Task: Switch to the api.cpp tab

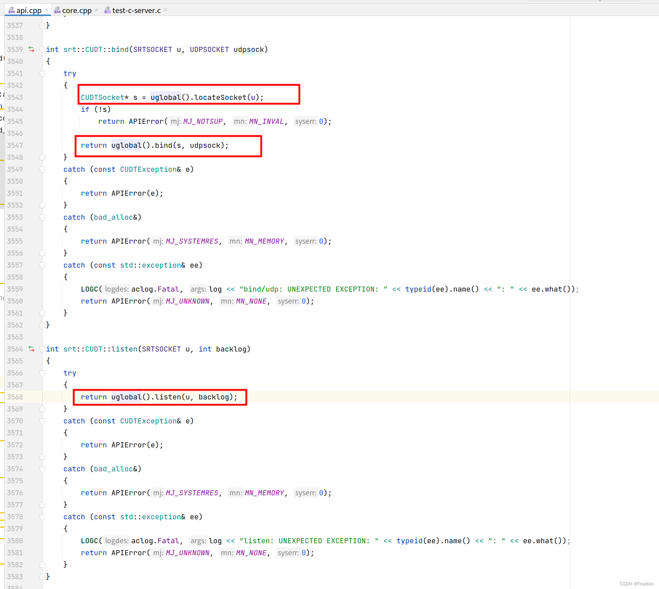Action: pos(29,10)
